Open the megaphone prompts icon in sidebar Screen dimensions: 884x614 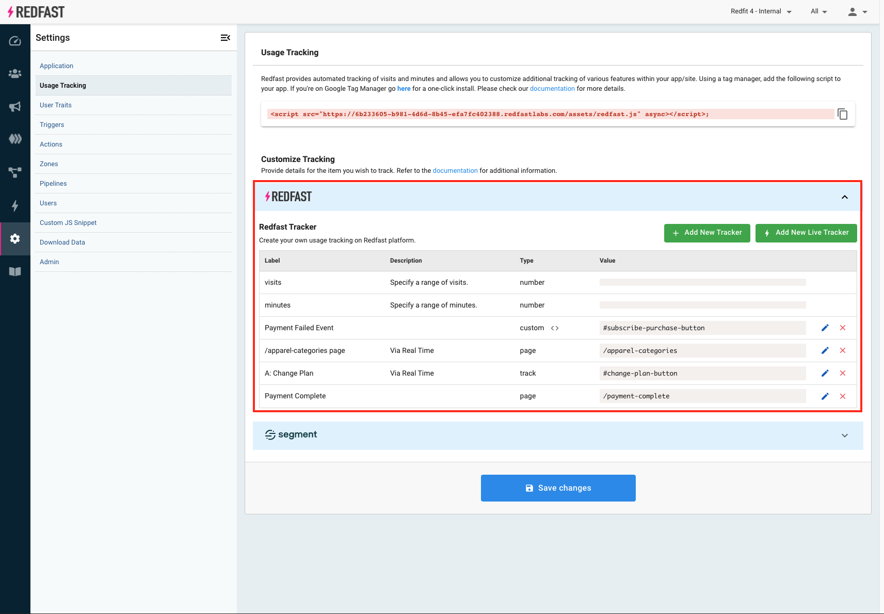coord(15,107)
